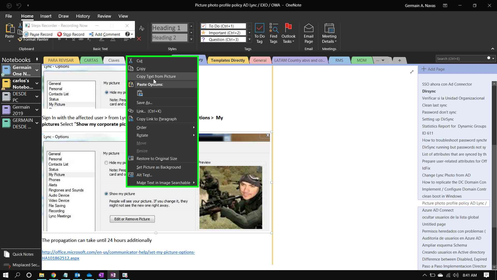Image resolution: width=497 pixels, height=280 pixels.
Task: Click Stop Record in Steps Recorder
Action: (x=71, y=34)
